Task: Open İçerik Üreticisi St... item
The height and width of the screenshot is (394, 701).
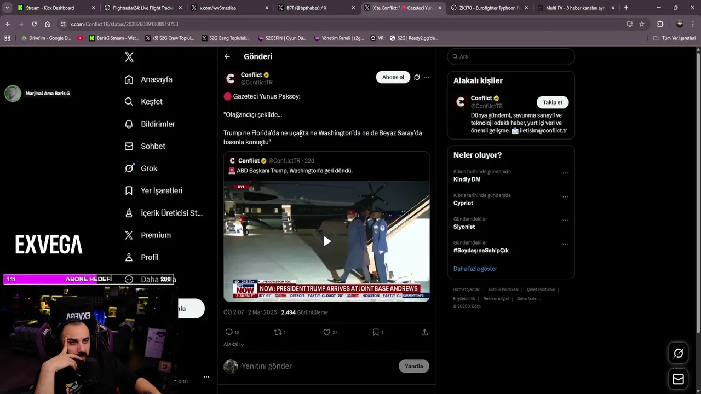Action: click(164, 213)
